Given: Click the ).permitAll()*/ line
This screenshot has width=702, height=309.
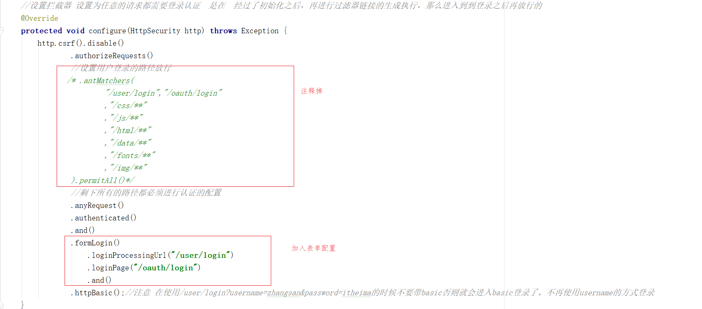Looking at the screenshot, I should 102,180.
